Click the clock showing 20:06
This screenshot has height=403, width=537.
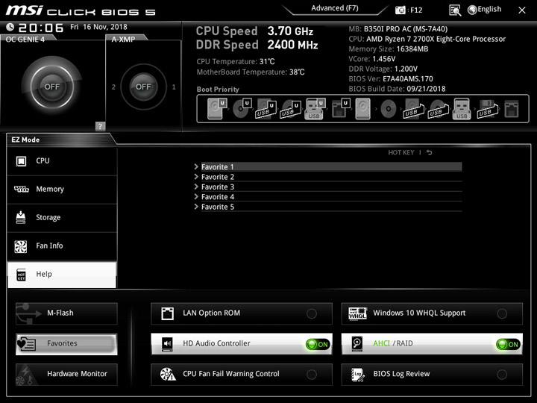(41, 28)
